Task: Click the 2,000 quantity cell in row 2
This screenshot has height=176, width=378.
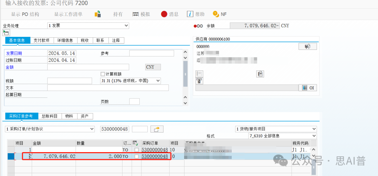Action: [x=99, y=156]
